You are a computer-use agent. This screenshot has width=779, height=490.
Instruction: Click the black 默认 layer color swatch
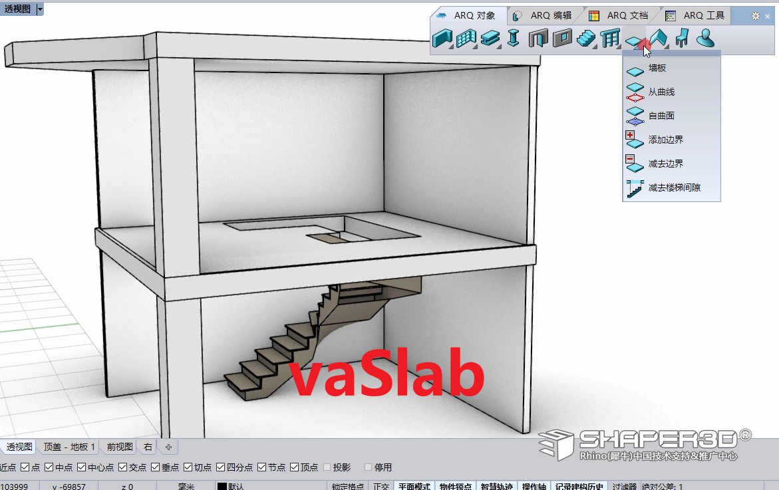[222, 487]
